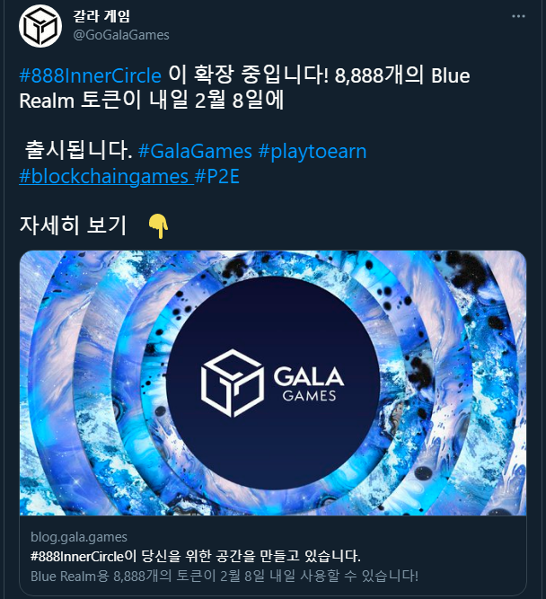
Task: Click the blog.gala.games domain text
Action: click(x=79, y=537)
